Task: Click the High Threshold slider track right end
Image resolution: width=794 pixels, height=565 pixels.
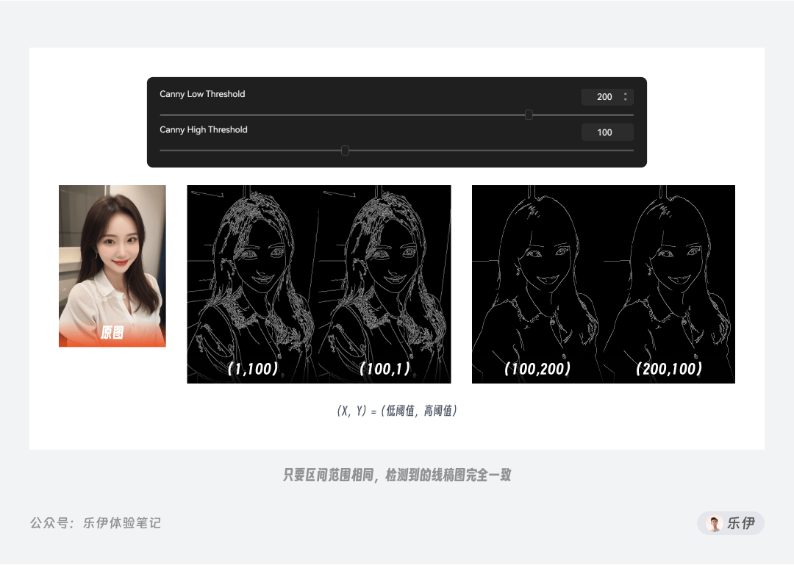Action: coord(631,151)
